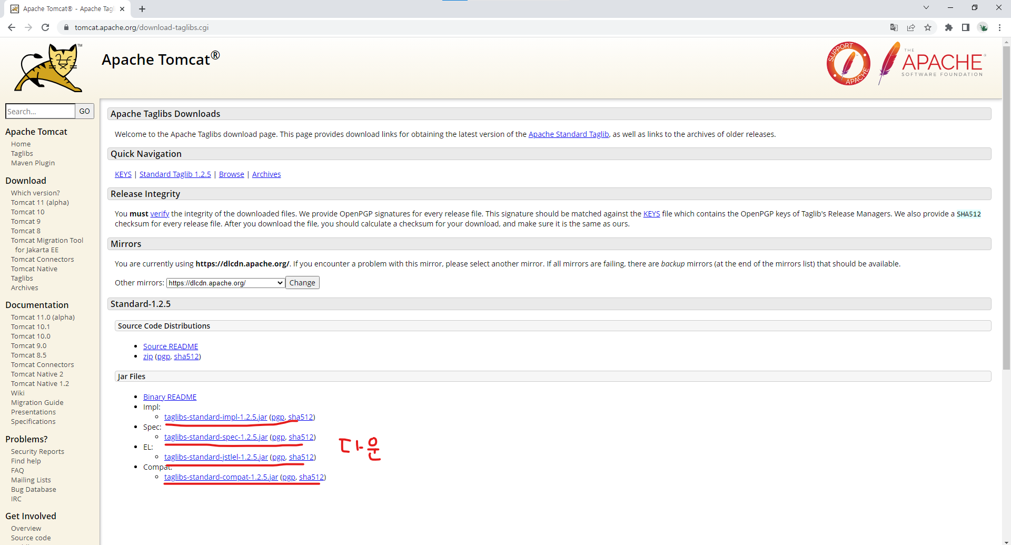Open sha512 for the compat jar
Screen dimensions: 1011x545
tap(311, 477)
